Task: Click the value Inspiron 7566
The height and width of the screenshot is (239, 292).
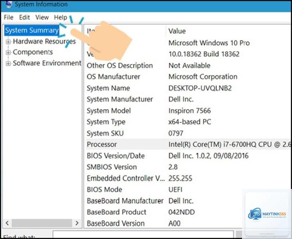Action: pyautogui.click(x=190, y=111)
